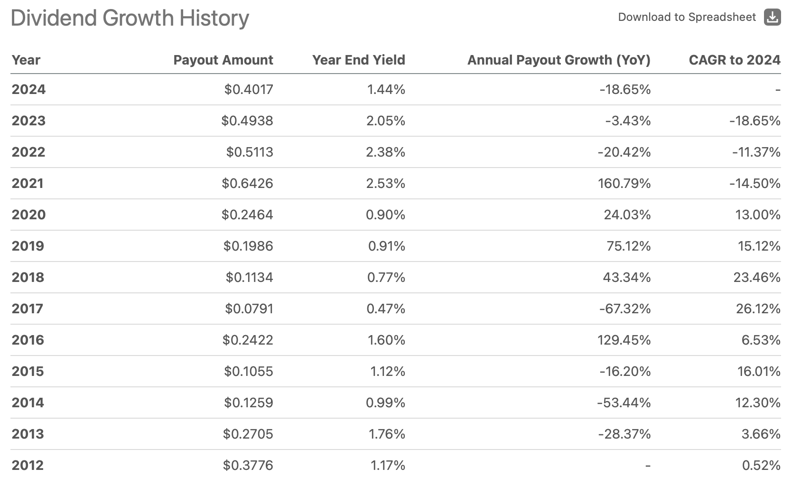Click the $0.1055 payout value for 2015

(248, 371)
